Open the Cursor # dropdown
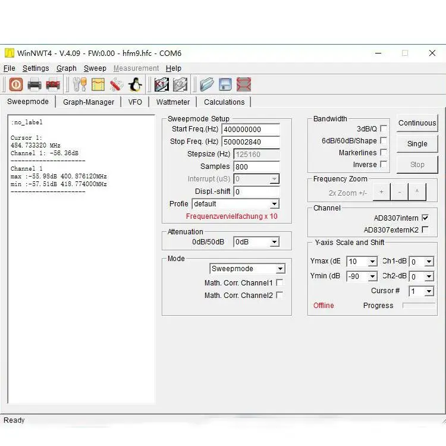 (x=422, y=291)
